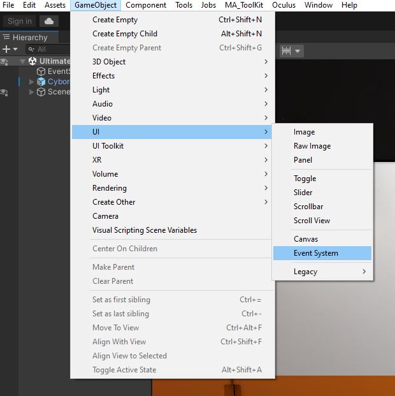Viewport: 395px width, 396px height.
Task: Switch to the Hierarchy tab
Action: (x=29, y=38)
